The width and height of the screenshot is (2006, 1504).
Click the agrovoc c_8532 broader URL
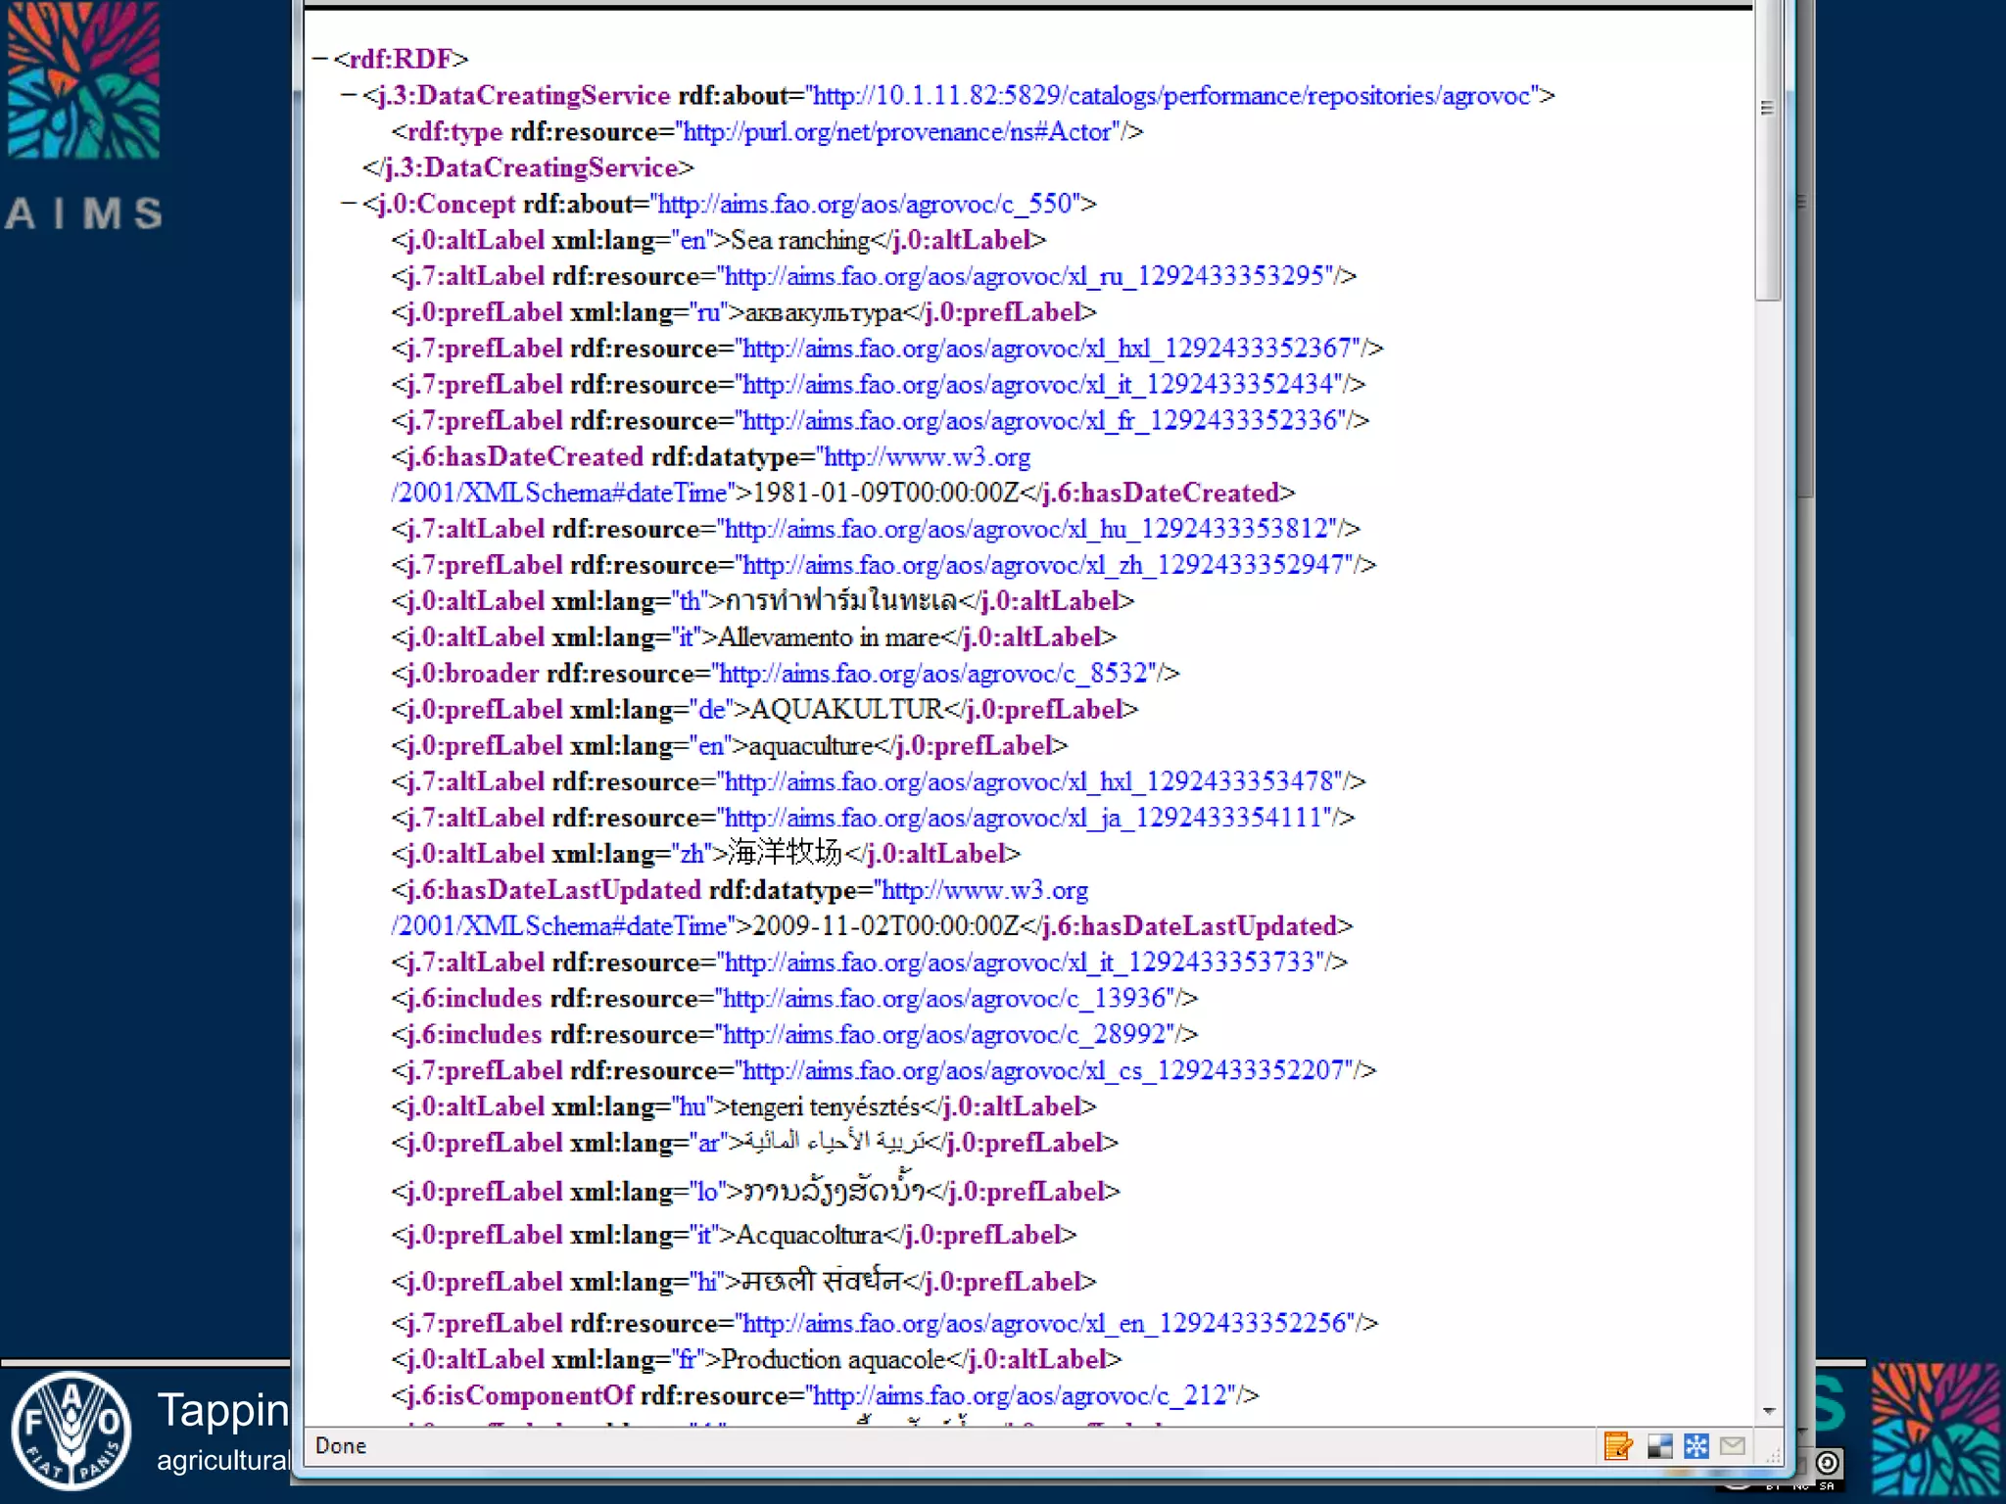pos(933,674)
